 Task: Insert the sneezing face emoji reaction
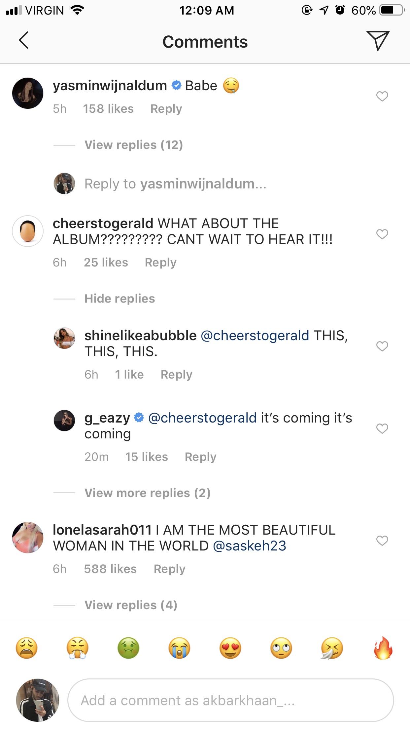point(332,649)
